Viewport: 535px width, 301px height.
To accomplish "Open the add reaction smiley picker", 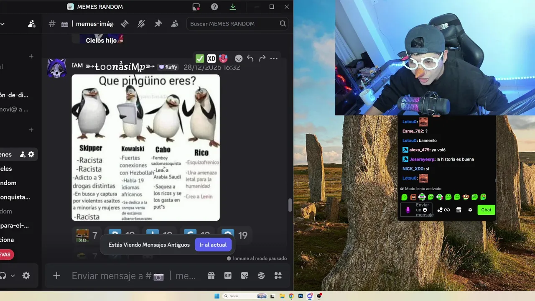I will tap(238, 59).
